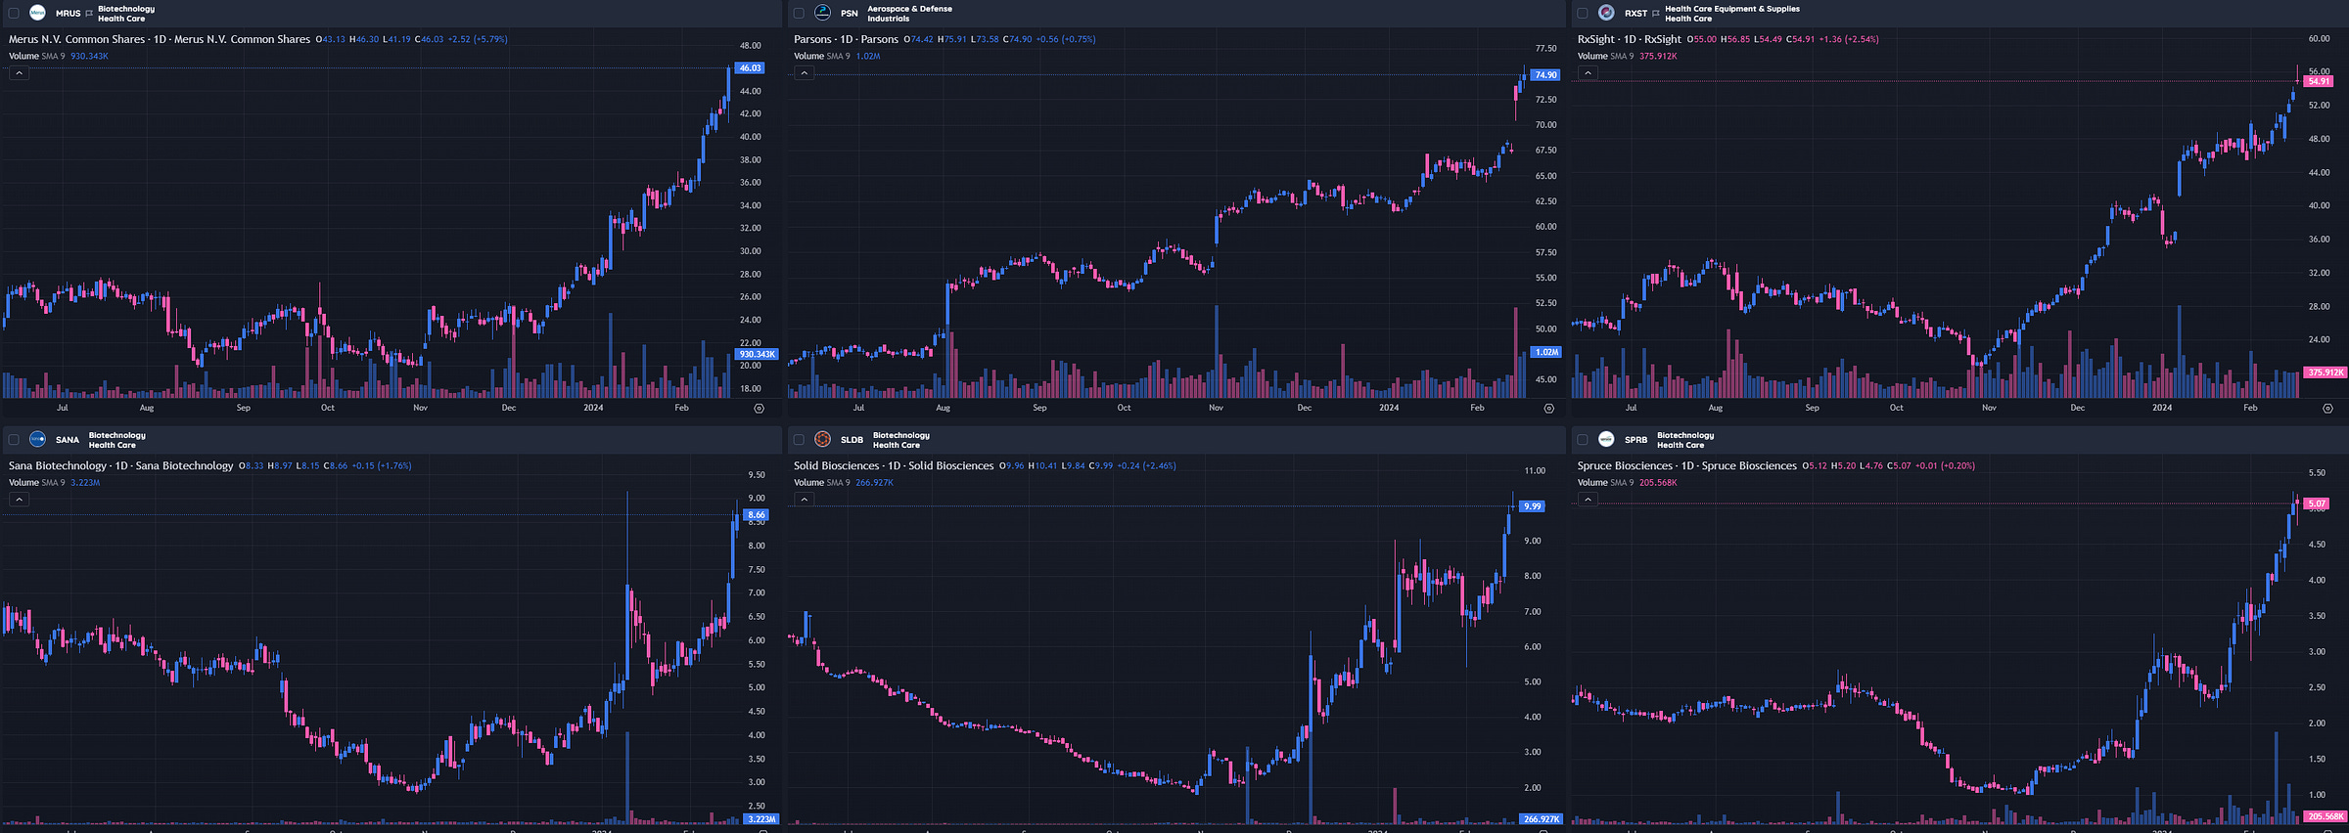Click the 2024 date label on MRUS time axis
The width and height of the screenshot is (2349, 833).
[x=593, y=408]
